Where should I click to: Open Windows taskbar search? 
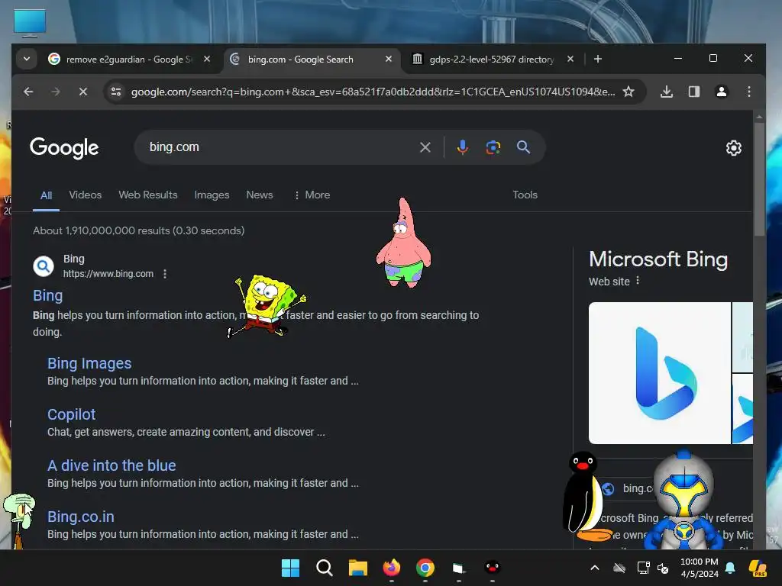click(324, 568)
